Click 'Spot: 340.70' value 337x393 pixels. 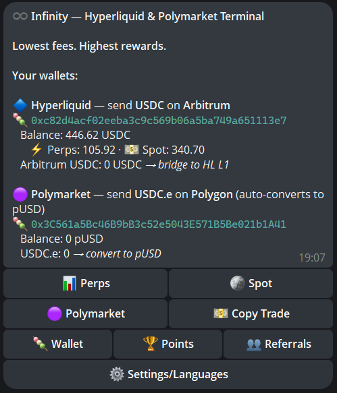click(174, 150)
